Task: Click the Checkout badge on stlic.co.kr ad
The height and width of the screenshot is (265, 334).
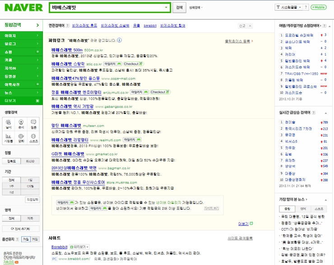Action: [133, 64]
